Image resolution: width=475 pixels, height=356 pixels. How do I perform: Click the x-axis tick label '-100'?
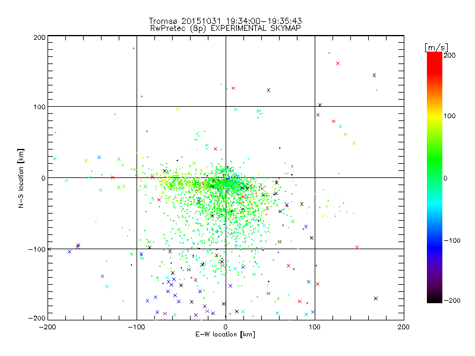point(137,327)
